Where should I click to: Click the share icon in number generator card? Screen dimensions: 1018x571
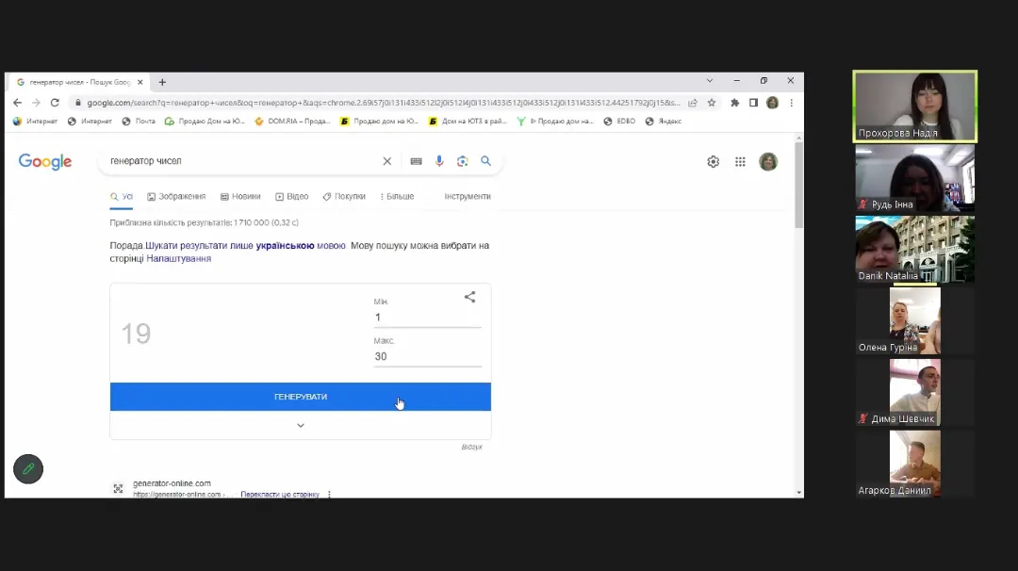coord(469,297)
